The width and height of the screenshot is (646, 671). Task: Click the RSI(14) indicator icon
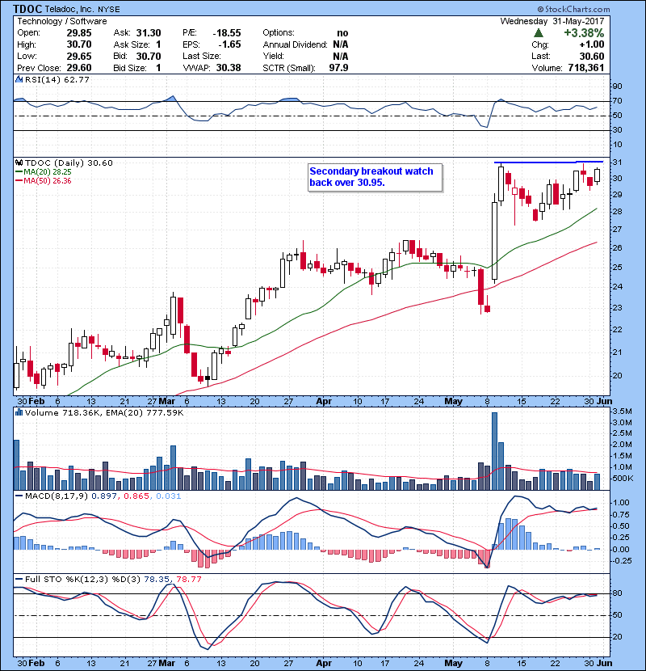[x=19, y=79]
